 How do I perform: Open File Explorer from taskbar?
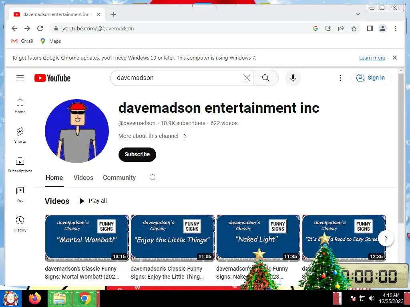tap(59, 298)
